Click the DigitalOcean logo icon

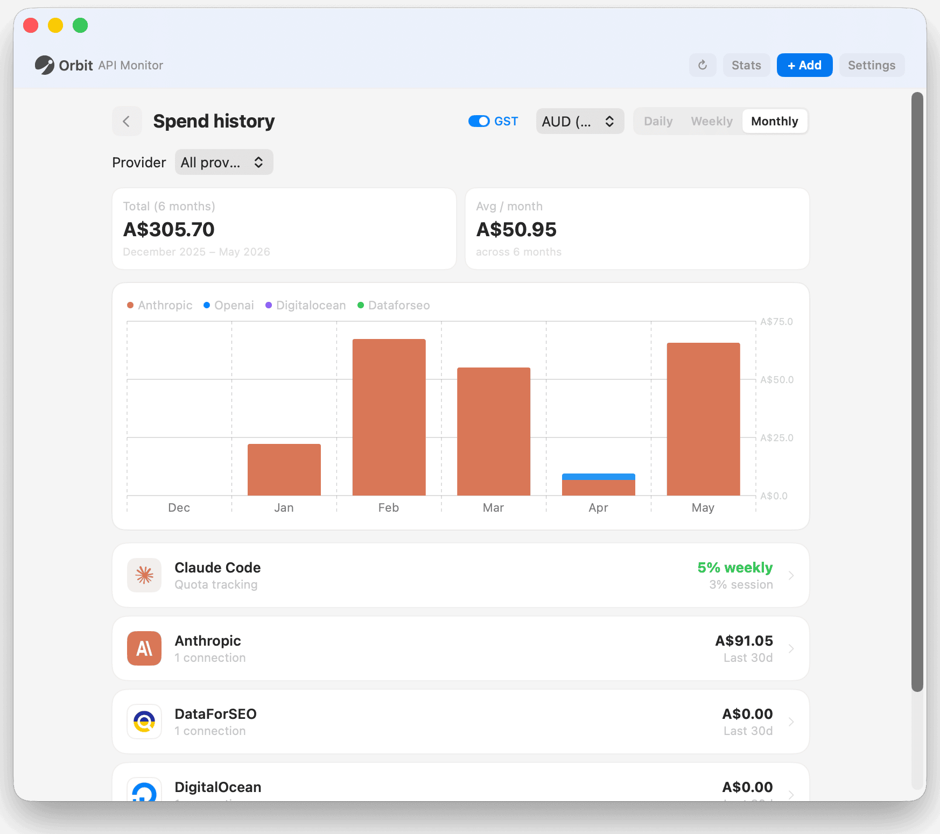pos(144,789)
